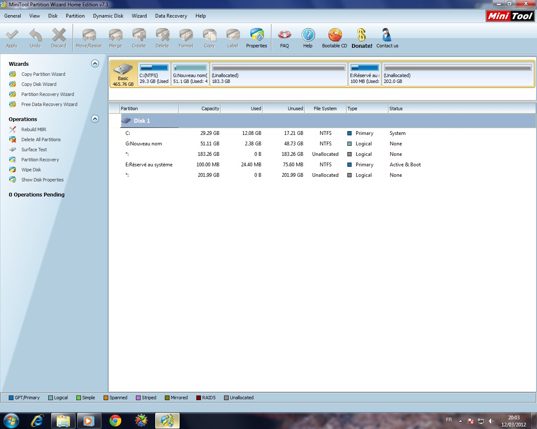Select 202.0 GB Unallocated block in disk map
The image size is (537, 429).
coord(458,74)
